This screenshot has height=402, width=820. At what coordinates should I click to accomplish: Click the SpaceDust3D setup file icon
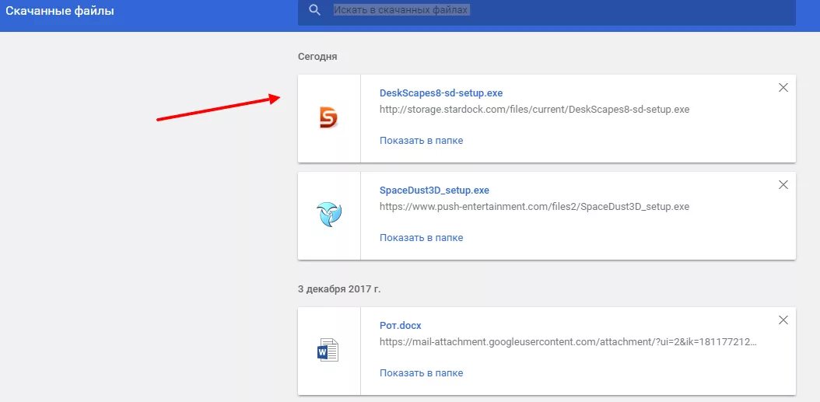pos(329,215)
